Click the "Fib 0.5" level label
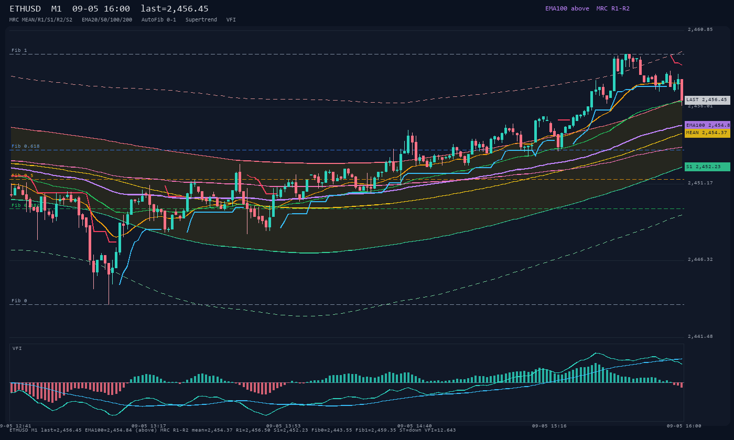Screen dimensions: 734x440 [x=23, y=175]
